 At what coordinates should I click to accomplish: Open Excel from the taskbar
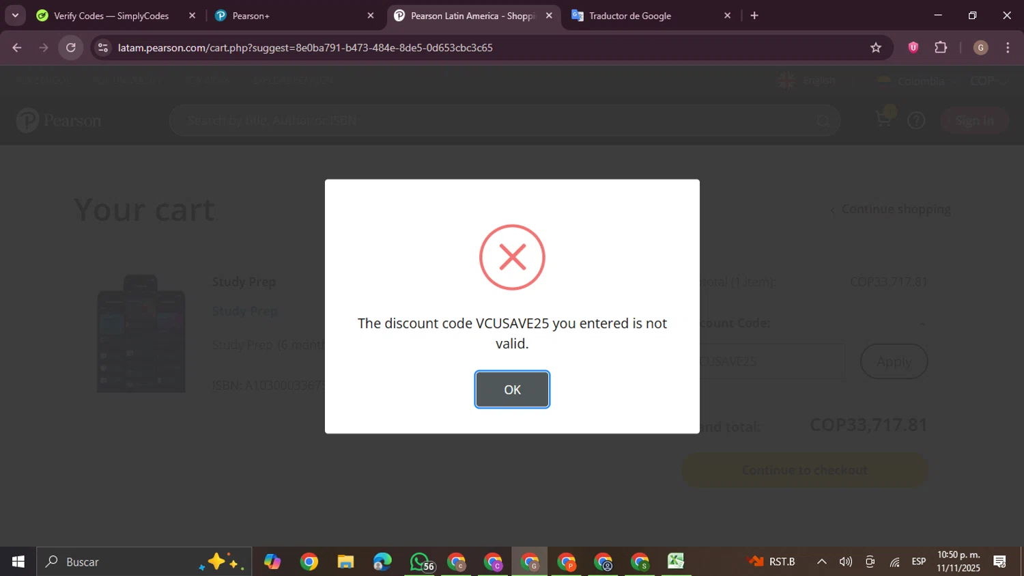tap(676, 562)
